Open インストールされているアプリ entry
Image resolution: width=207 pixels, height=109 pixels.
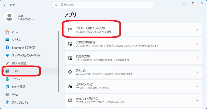(x=133, y=30)
